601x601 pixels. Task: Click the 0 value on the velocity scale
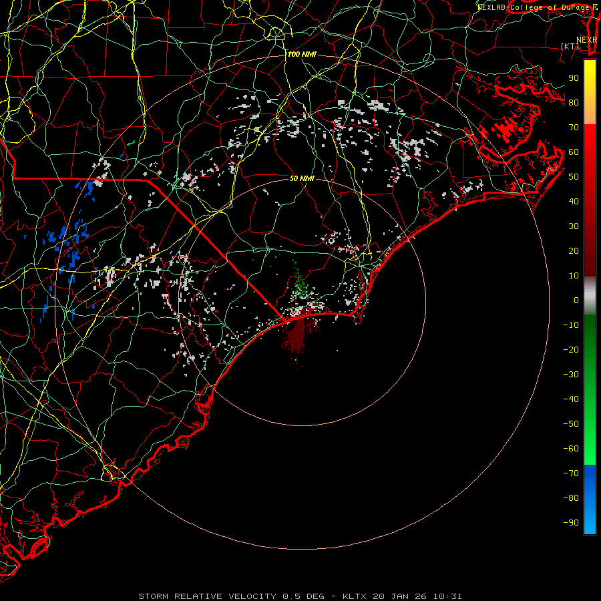coord(576,300)
